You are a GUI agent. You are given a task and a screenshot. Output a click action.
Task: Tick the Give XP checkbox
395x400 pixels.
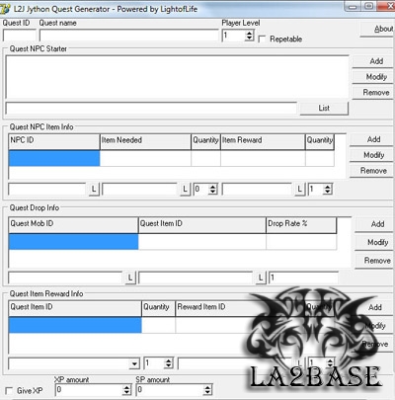9,391
